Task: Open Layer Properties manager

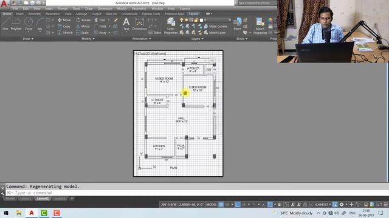Action: click(171, 25)
